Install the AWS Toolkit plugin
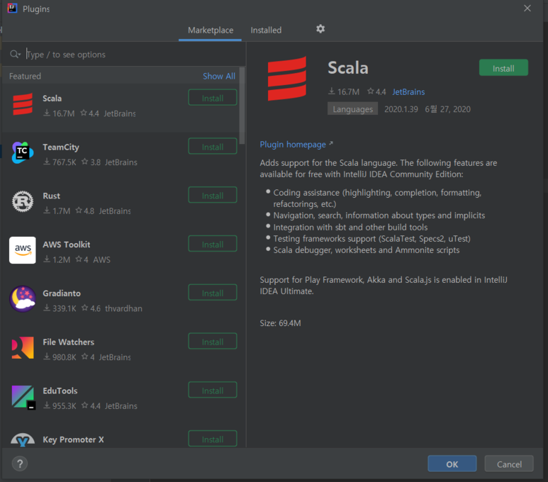 [x=213, y=244]
